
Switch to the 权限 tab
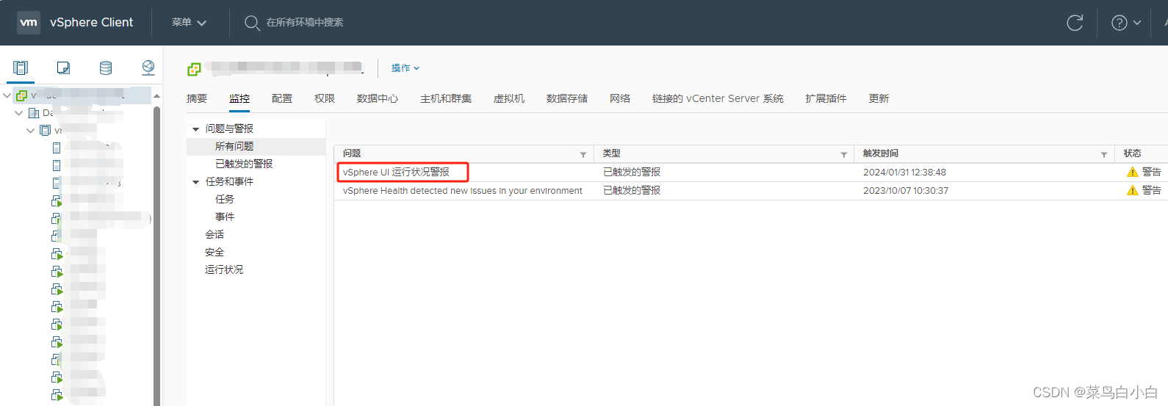coord(325,98)
